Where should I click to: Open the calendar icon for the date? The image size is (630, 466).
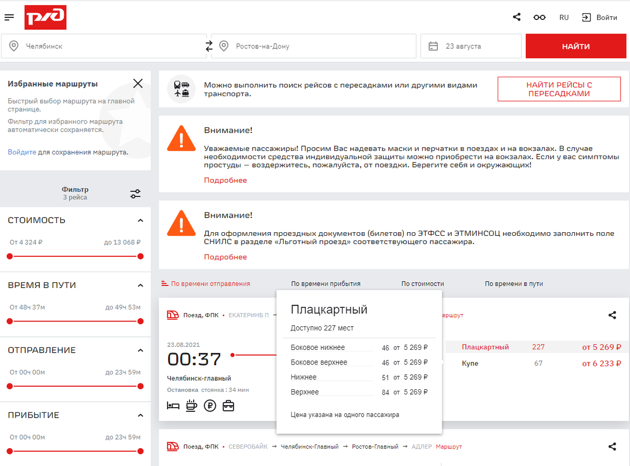coord(433,46)
